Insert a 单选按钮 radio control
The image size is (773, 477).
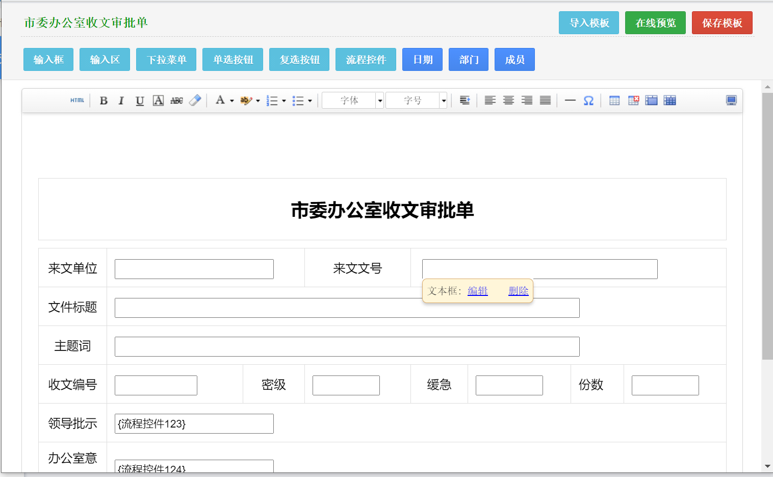coord(233,60)
